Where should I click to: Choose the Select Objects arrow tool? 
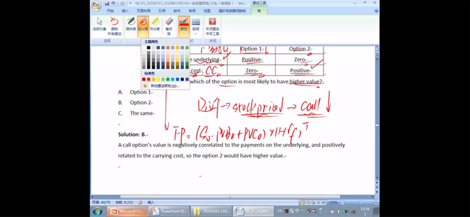click(x=99, y=25)
